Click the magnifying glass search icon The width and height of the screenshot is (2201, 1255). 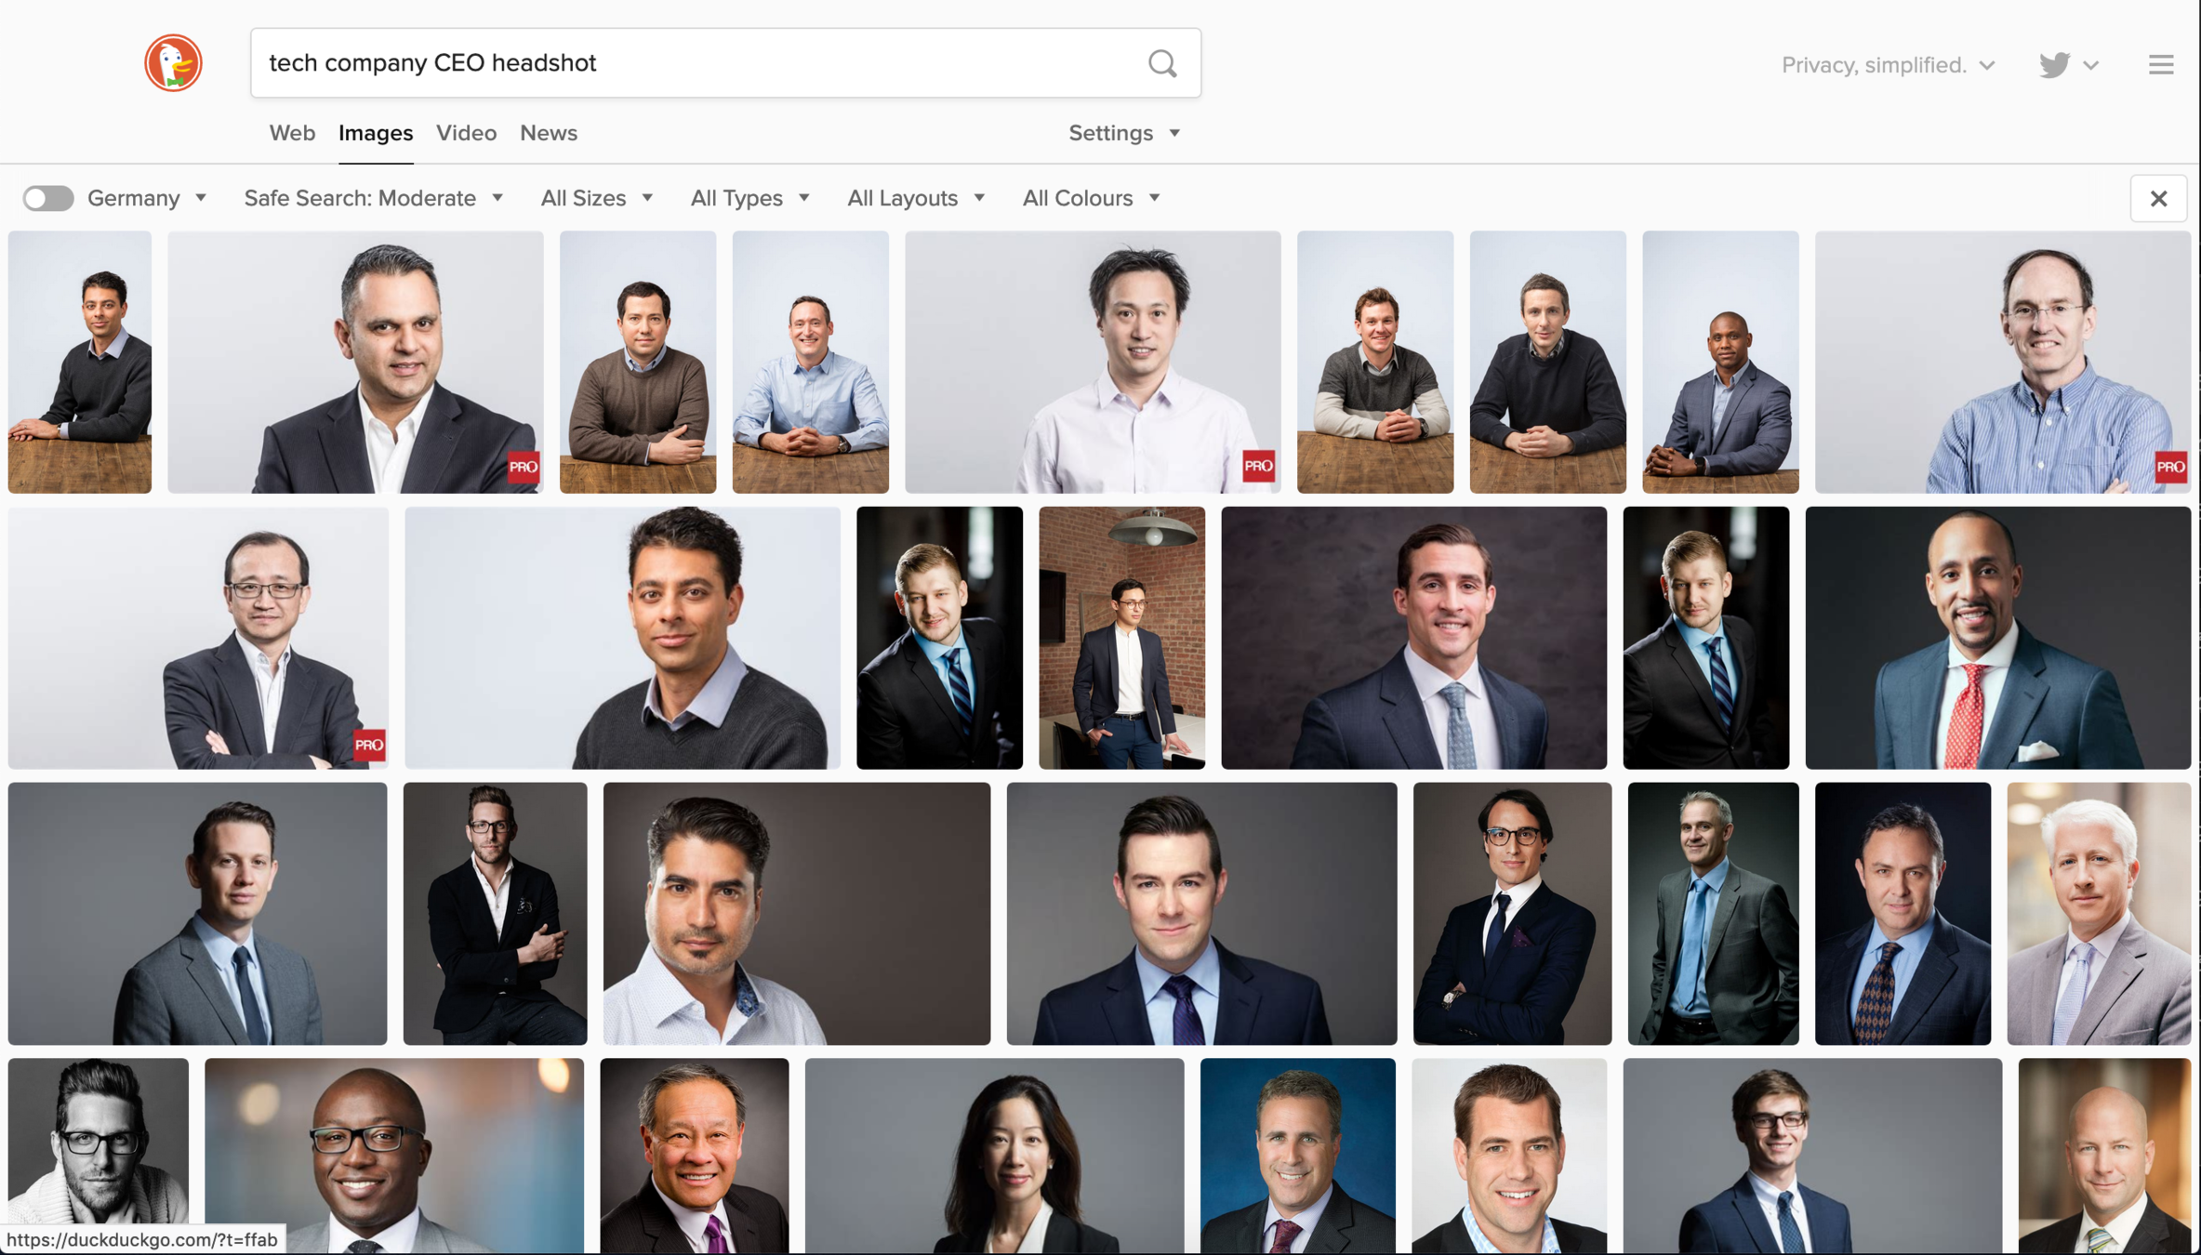click(1162, 63)
